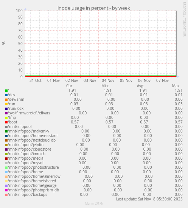The height and width of the screenshot is (208, 188).
Task: Click the Avg: column header
Action: coord(140,86)
